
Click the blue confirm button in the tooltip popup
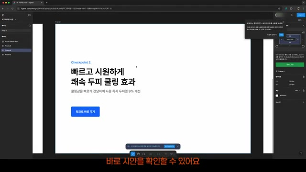281,35
